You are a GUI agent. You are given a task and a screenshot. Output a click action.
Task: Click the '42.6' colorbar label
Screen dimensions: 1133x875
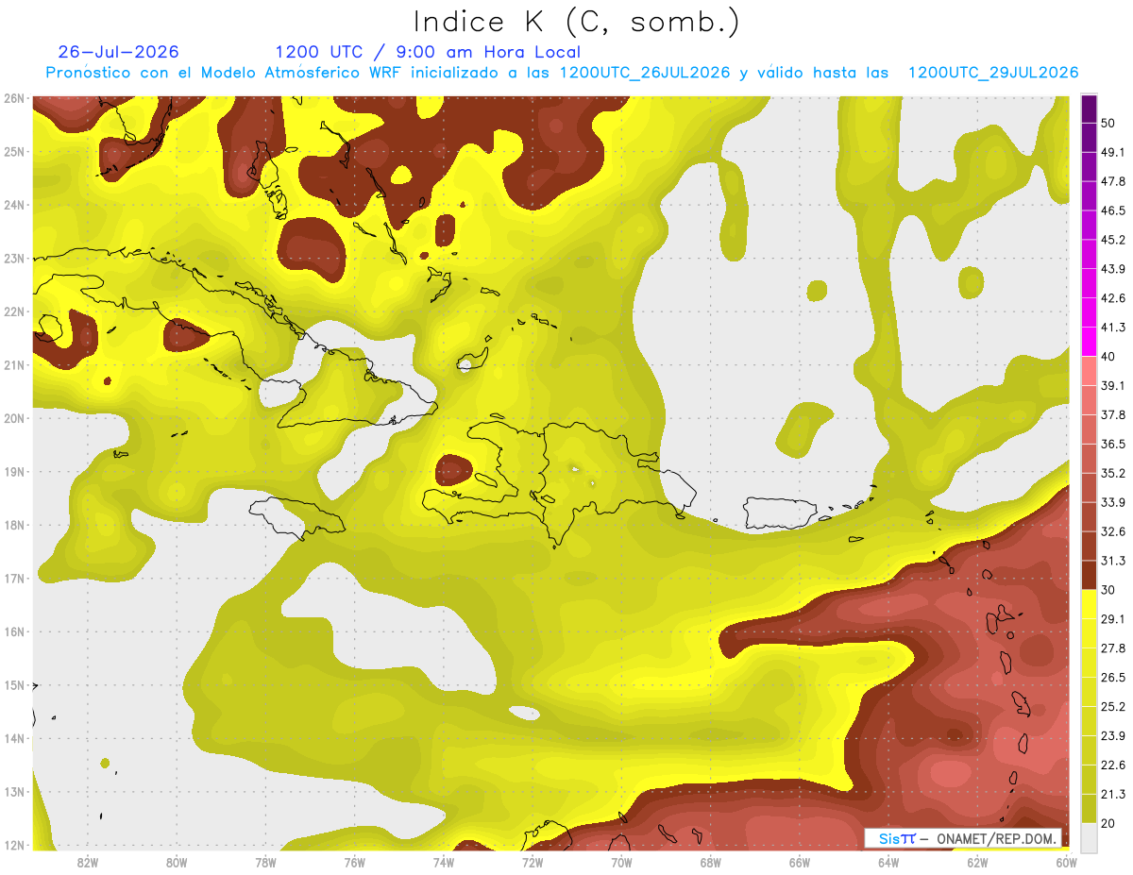point(1113,298)
